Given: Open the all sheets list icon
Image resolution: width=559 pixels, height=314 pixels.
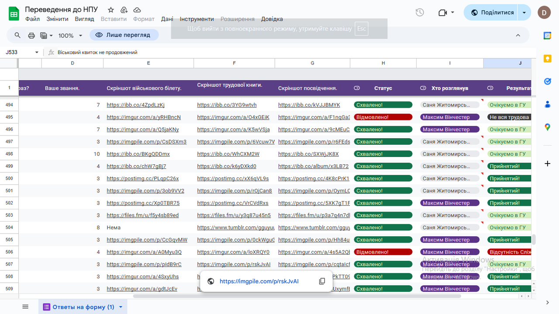Looking at the screenshot, I should click(25, 307).
